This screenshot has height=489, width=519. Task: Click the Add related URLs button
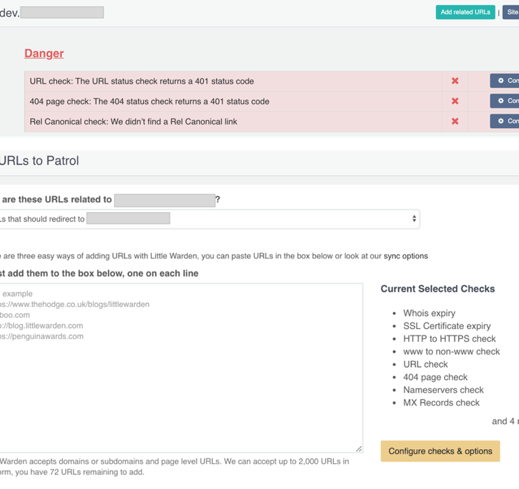pos(465,12)
